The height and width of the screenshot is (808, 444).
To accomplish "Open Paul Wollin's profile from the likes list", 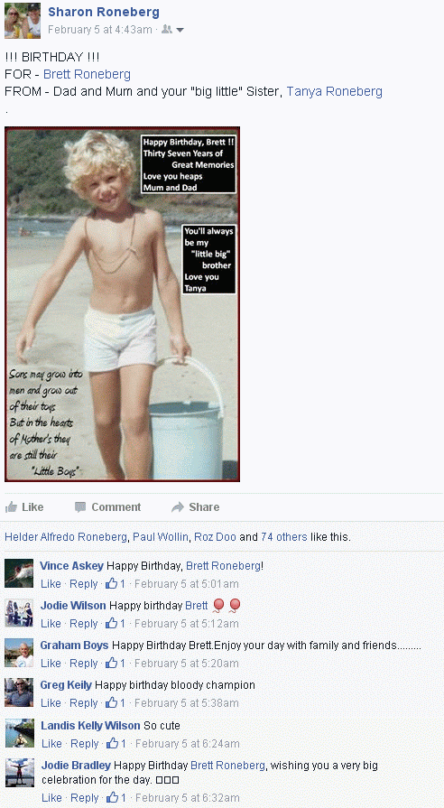I will tap(161, 537).
